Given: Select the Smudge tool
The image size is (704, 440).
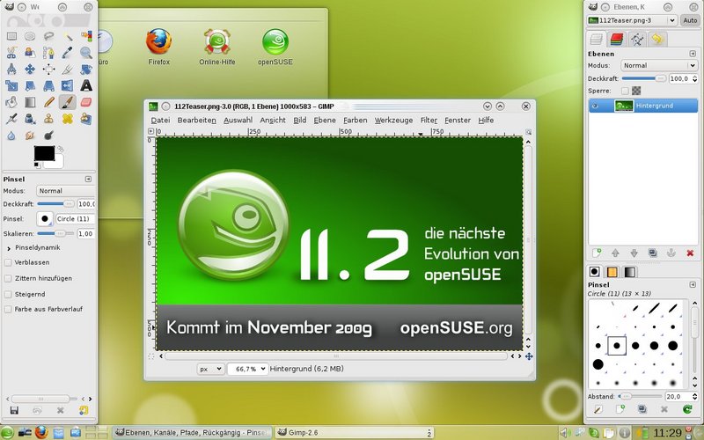Looking at the screenshot, I should [30, 135].
